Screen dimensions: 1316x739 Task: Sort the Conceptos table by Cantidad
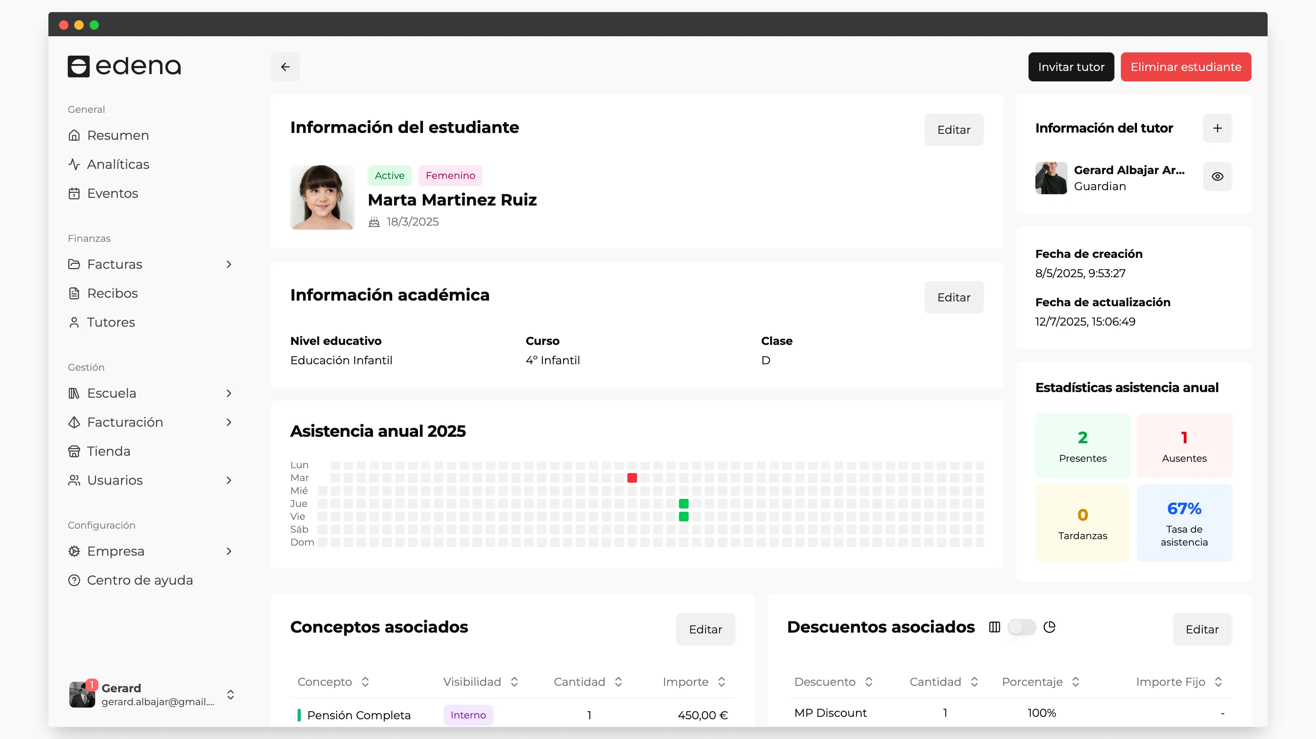[x=588, y=682]
